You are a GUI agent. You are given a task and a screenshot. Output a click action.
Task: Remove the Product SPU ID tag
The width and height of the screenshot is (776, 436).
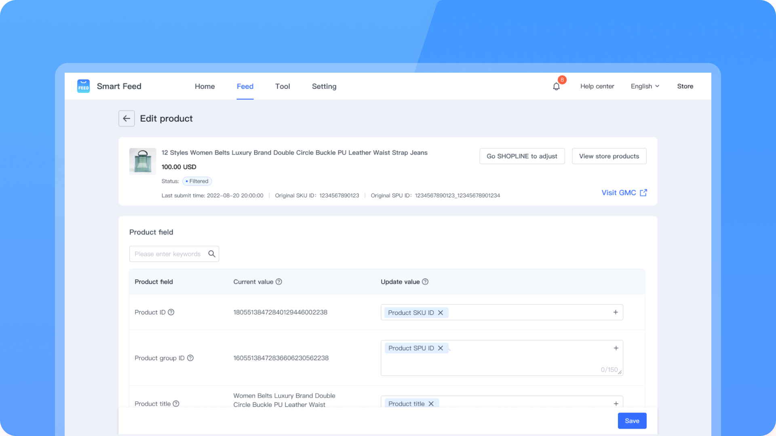pyautogui.click(x=441, y=348)
